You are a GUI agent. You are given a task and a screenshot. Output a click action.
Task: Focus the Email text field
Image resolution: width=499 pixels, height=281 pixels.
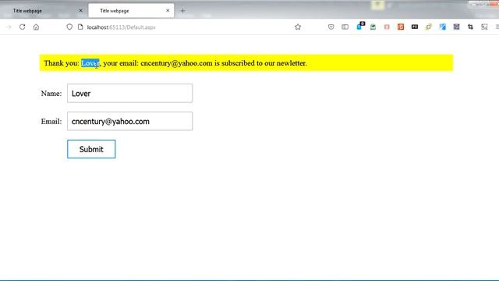click(130, 121)
